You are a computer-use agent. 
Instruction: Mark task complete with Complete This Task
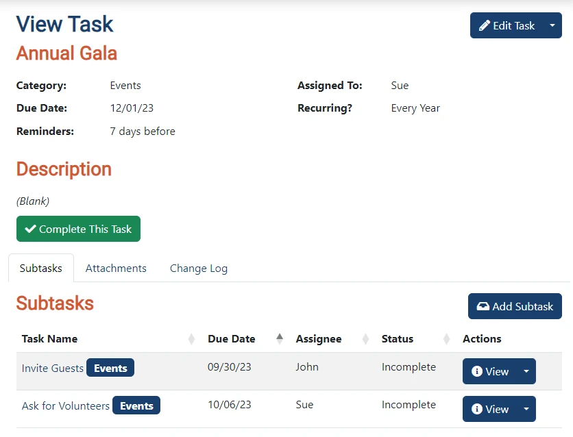(78, 229)
